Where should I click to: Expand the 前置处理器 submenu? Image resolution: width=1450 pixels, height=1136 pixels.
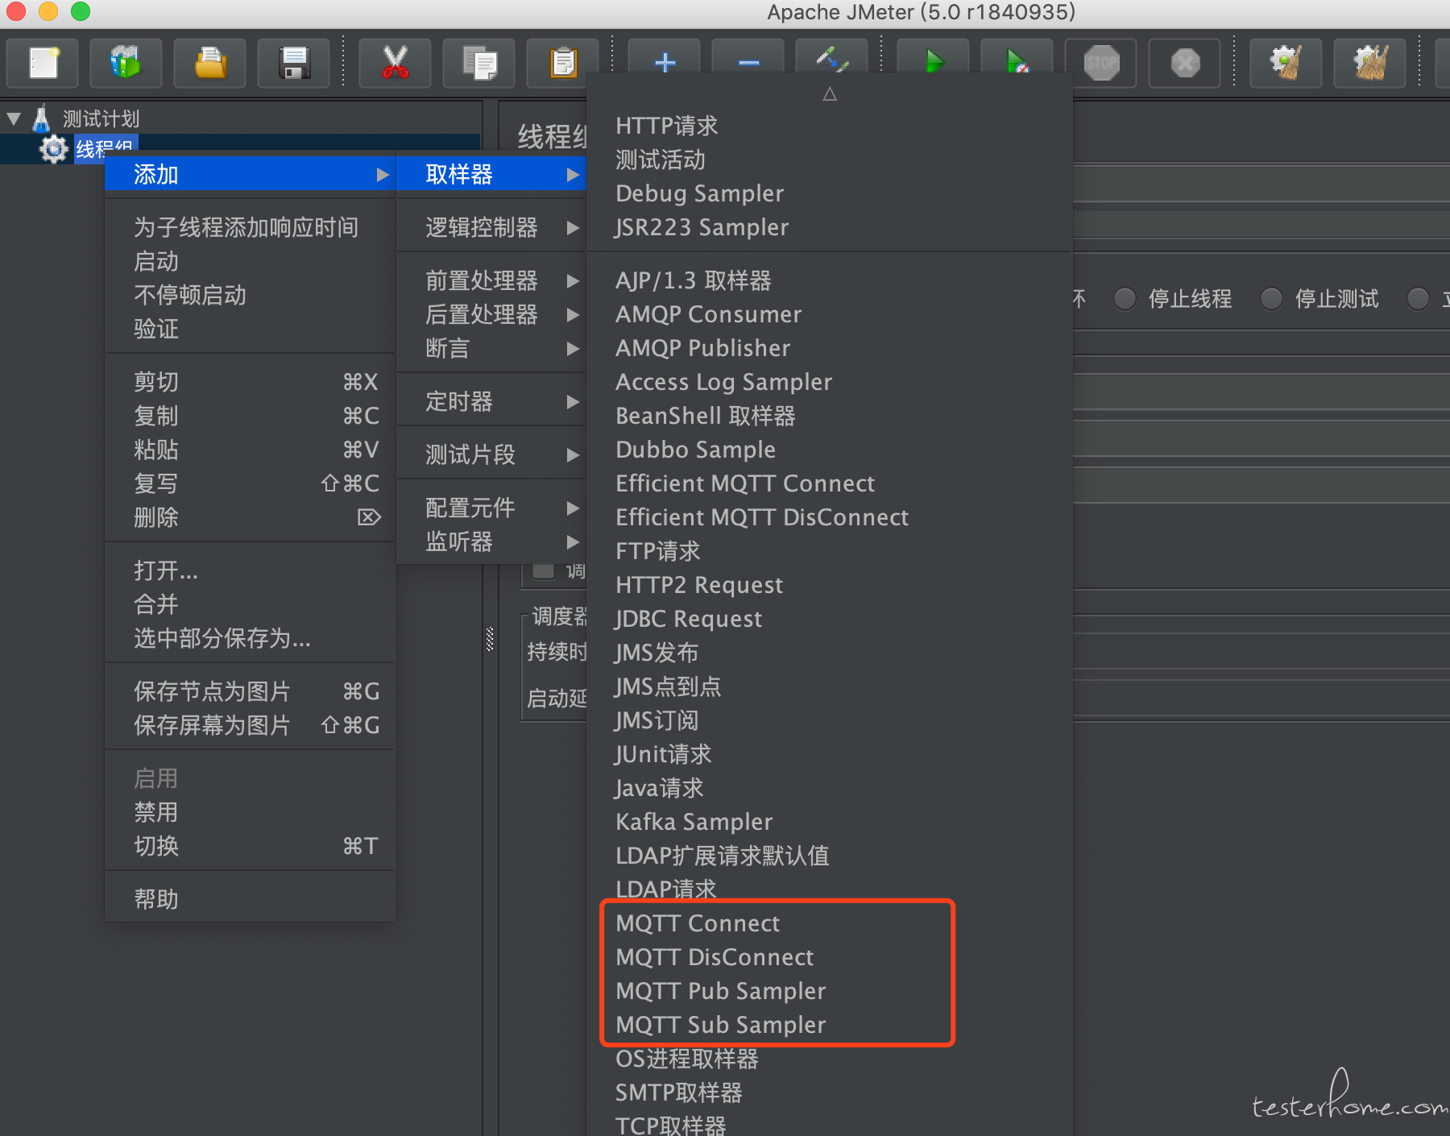491,280
